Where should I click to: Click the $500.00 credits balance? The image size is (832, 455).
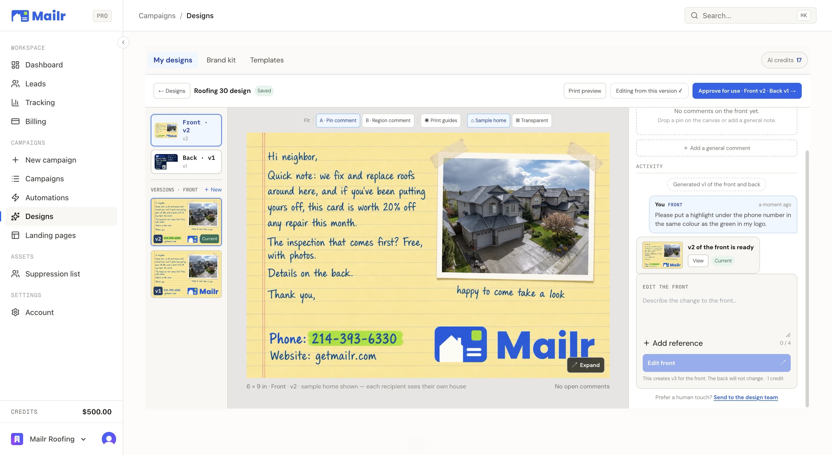coord(97,412)
